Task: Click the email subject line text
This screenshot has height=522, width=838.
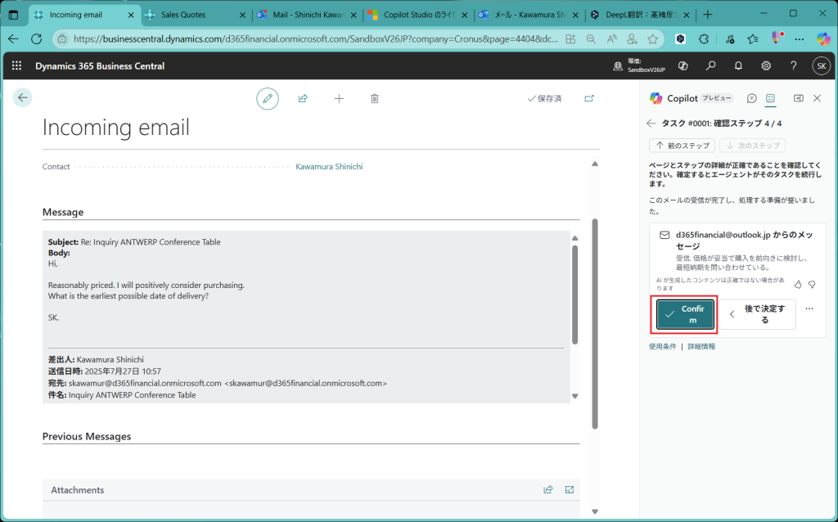Action: [x=134, y=242]
